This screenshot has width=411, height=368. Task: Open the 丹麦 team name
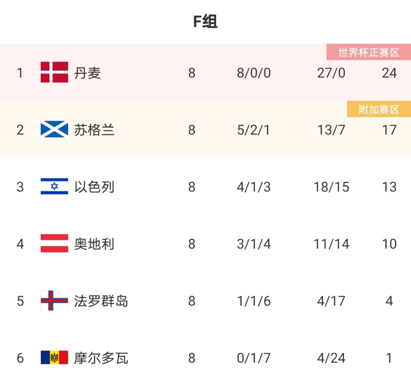click(x=88, y=73)
